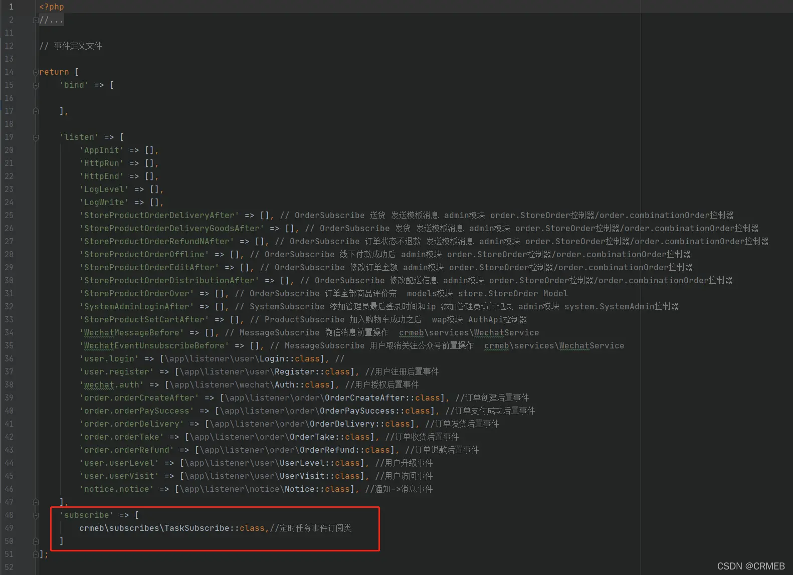Viewport: 793px width, 575px height.
Task: Expand the folded comment block on line 2
Action: point(36,20)
